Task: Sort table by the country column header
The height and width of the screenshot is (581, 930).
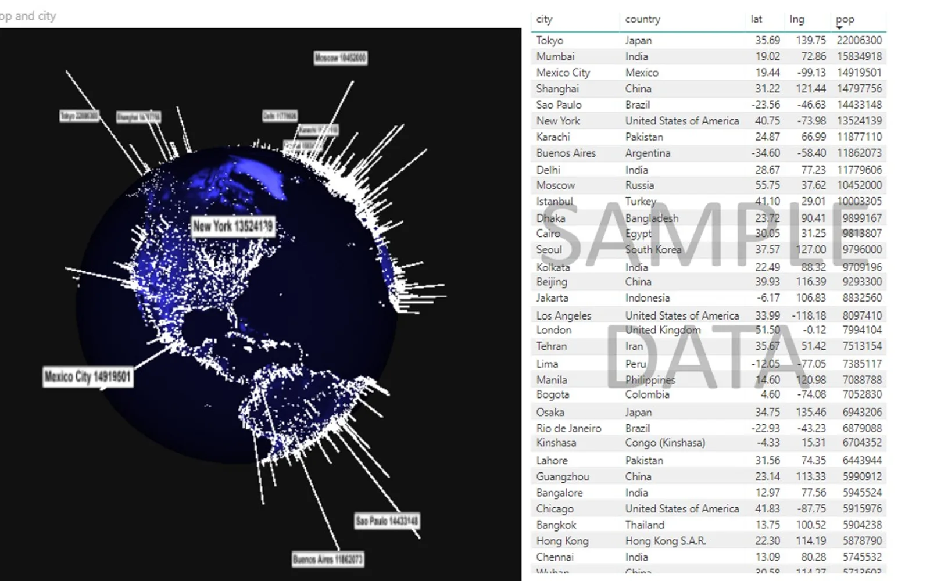Action: tap(642, 19)
